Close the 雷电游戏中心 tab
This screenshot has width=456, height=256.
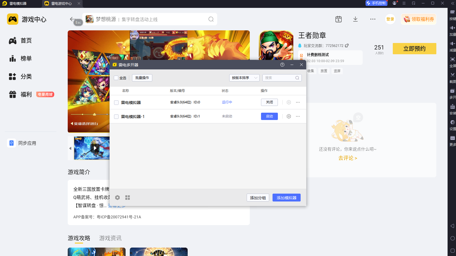pyautogui.click(x=79, y=3)
